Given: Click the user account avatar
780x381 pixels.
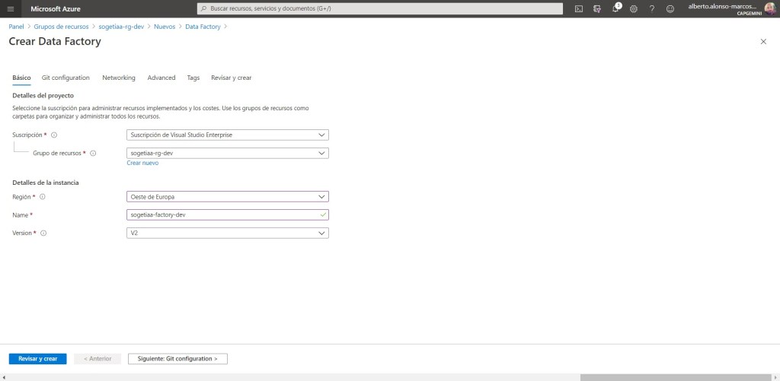Looking at the screenshot, I should (770, 8).
